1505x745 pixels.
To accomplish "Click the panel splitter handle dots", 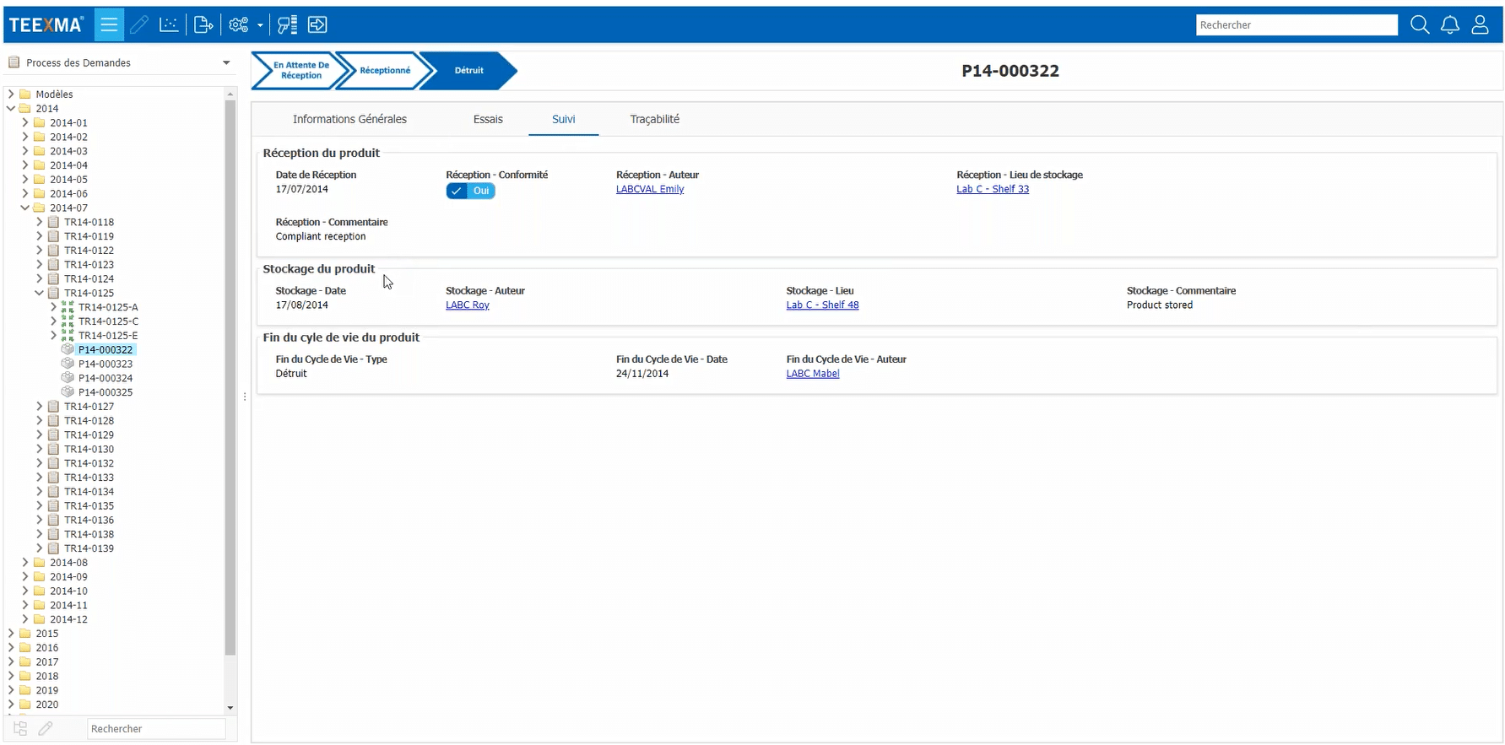I will point(245,396).
